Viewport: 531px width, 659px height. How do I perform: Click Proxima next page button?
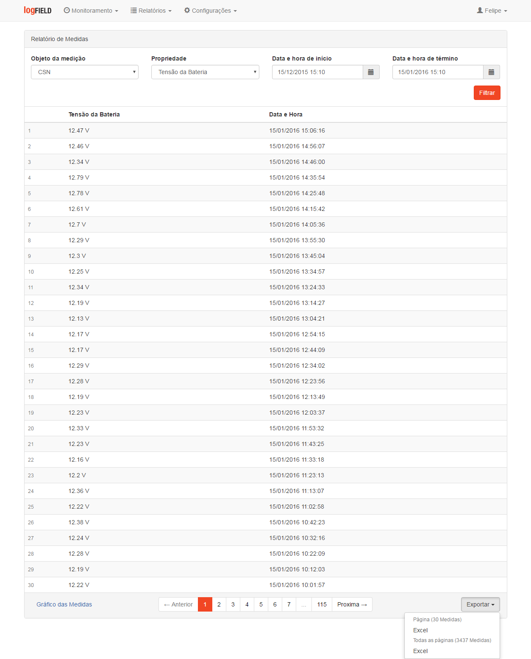point(352,604)
